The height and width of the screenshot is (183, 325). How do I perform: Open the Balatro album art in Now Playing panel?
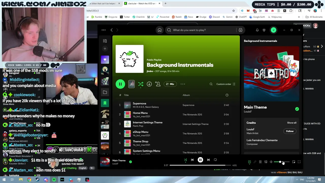click(x=271, y=74)
